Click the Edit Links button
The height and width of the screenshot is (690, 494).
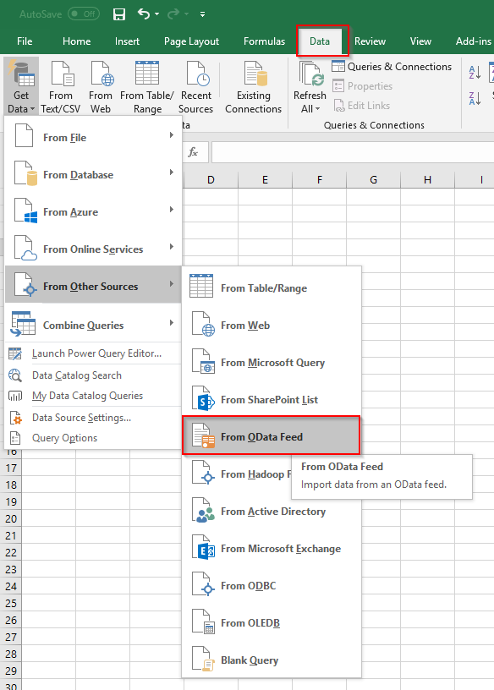point(361,106)
